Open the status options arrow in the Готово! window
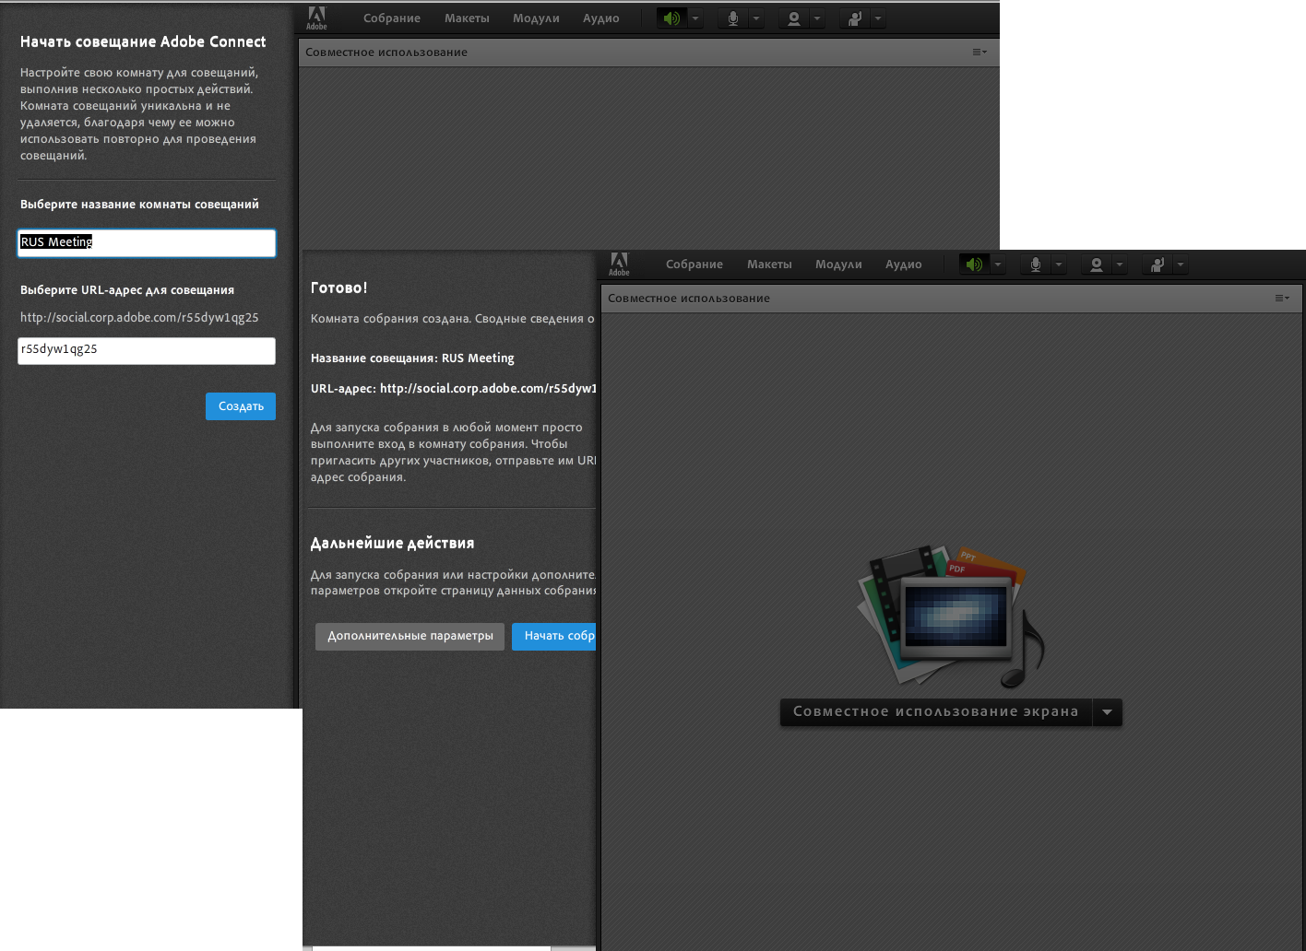The height and width of the screenshot is (951, 1306). (1181, 264)
